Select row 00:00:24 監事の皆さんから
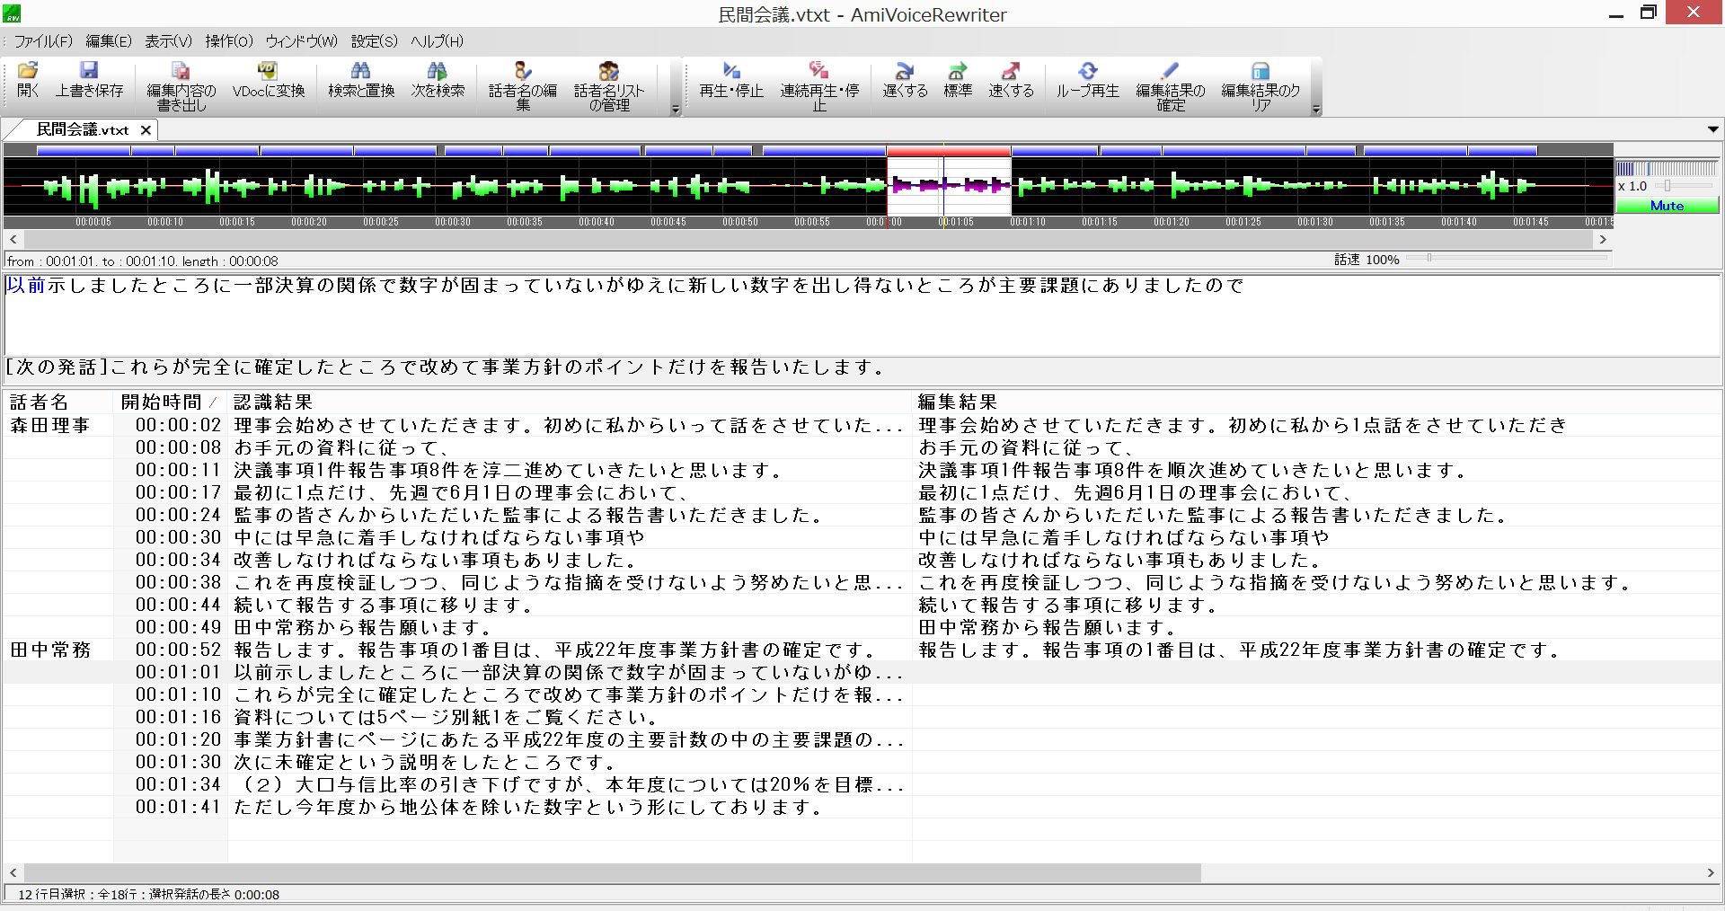The height and width of the screenshot is (911, 1725). pyautogui.click(x=862, y=515)
